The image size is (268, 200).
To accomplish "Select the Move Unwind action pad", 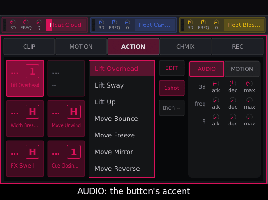I will point(66,119).
